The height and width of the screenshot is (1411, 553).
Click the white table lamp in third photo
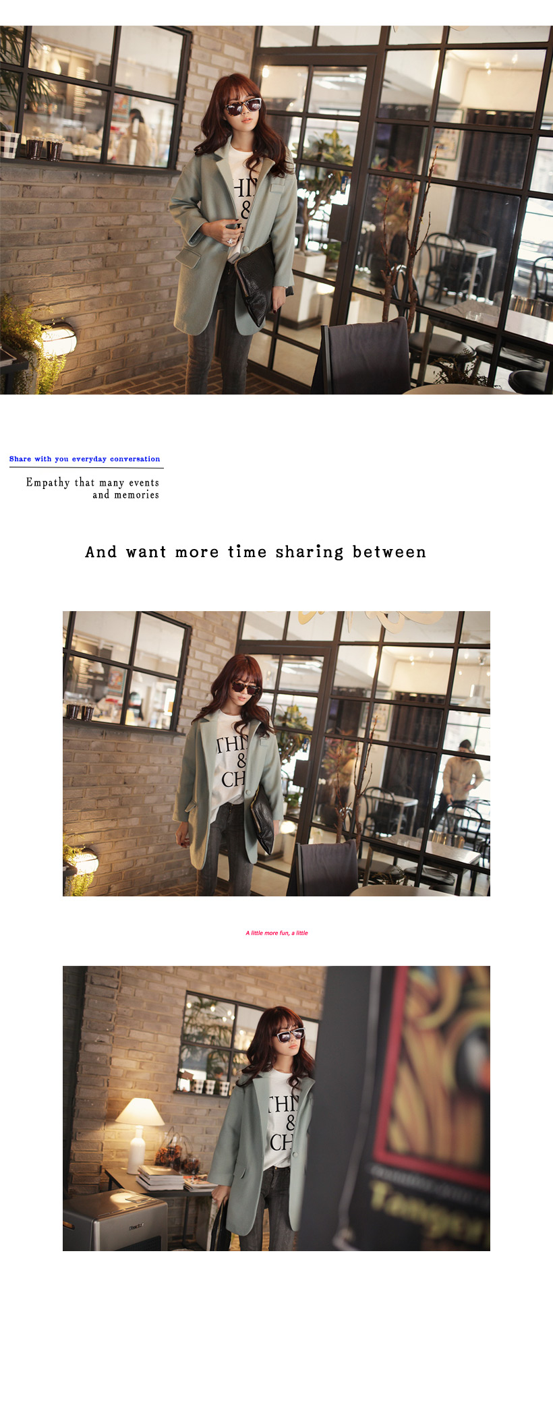coord(139,1125)
